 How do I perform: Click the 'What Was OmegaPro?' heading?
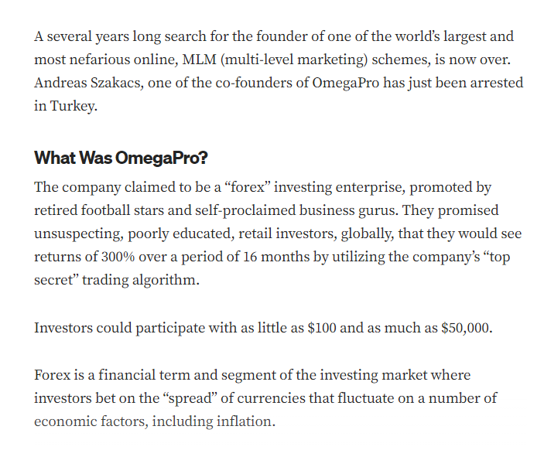click(x=121, y=158)
